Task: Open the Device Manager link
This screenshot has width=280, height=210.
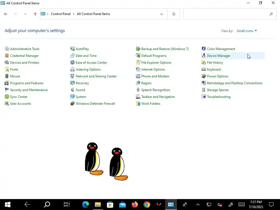Action: (x=218, y=56)
